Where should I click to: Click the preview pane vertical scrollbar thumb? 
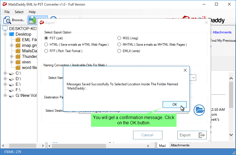231,95
